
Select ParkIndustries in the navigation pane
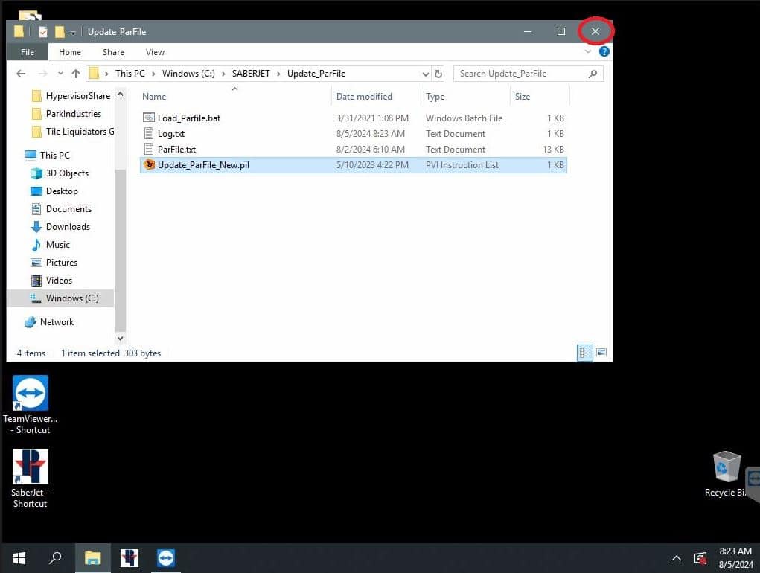(66, 114)
